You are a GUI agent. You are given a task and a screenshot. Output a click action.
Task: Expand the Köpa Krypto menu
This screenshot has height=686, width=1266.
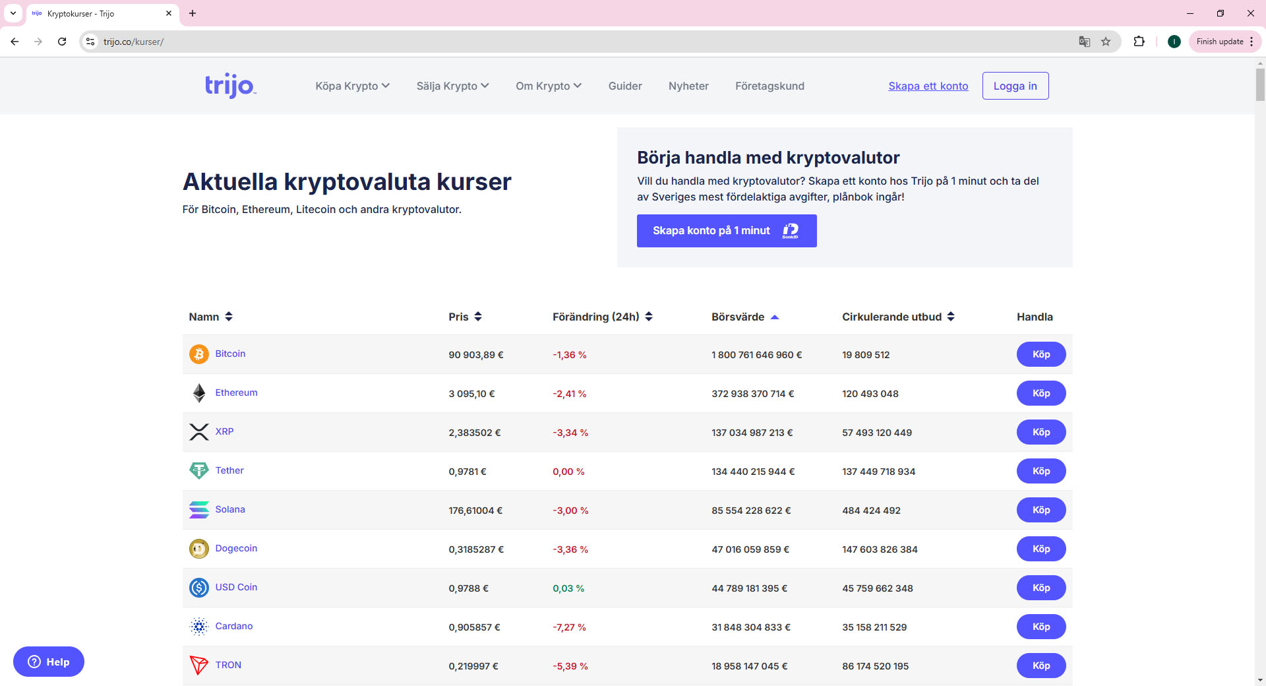coord(353,86)
